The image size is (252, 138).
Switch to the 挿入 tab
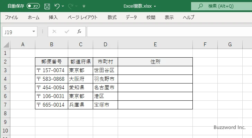pyautogui.click(x=53, y=17)
